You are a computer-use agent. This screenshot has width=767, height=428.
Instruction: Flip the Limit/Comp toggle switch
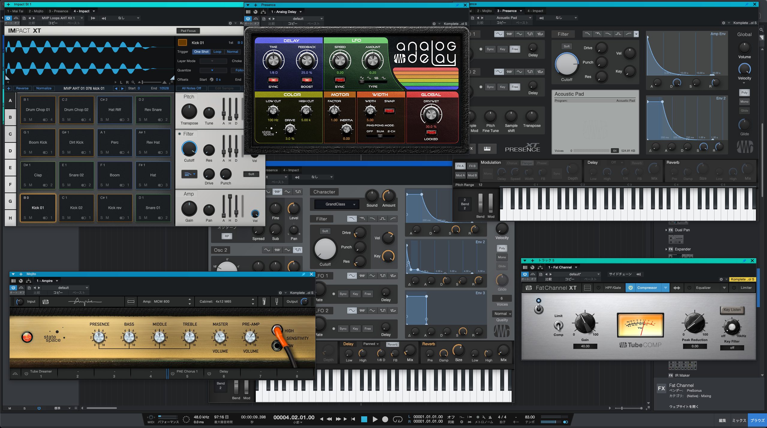(558, 325)
